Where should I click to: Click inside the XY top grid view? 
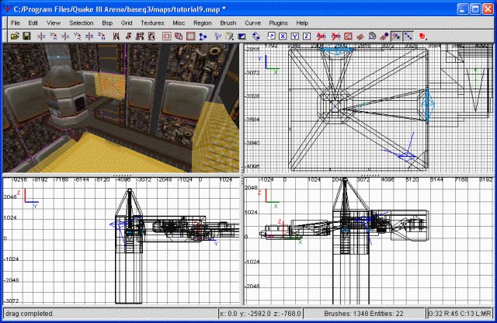(369, 108)
